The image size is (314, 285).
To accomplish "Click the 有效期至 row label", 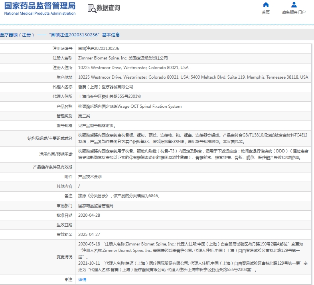I will coord(64,235).
